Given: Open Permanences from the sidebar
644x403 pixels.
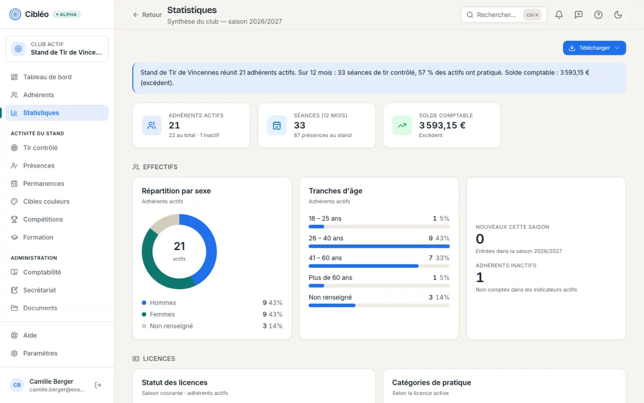Looking at the screenshot, I should tap(57, 183).
